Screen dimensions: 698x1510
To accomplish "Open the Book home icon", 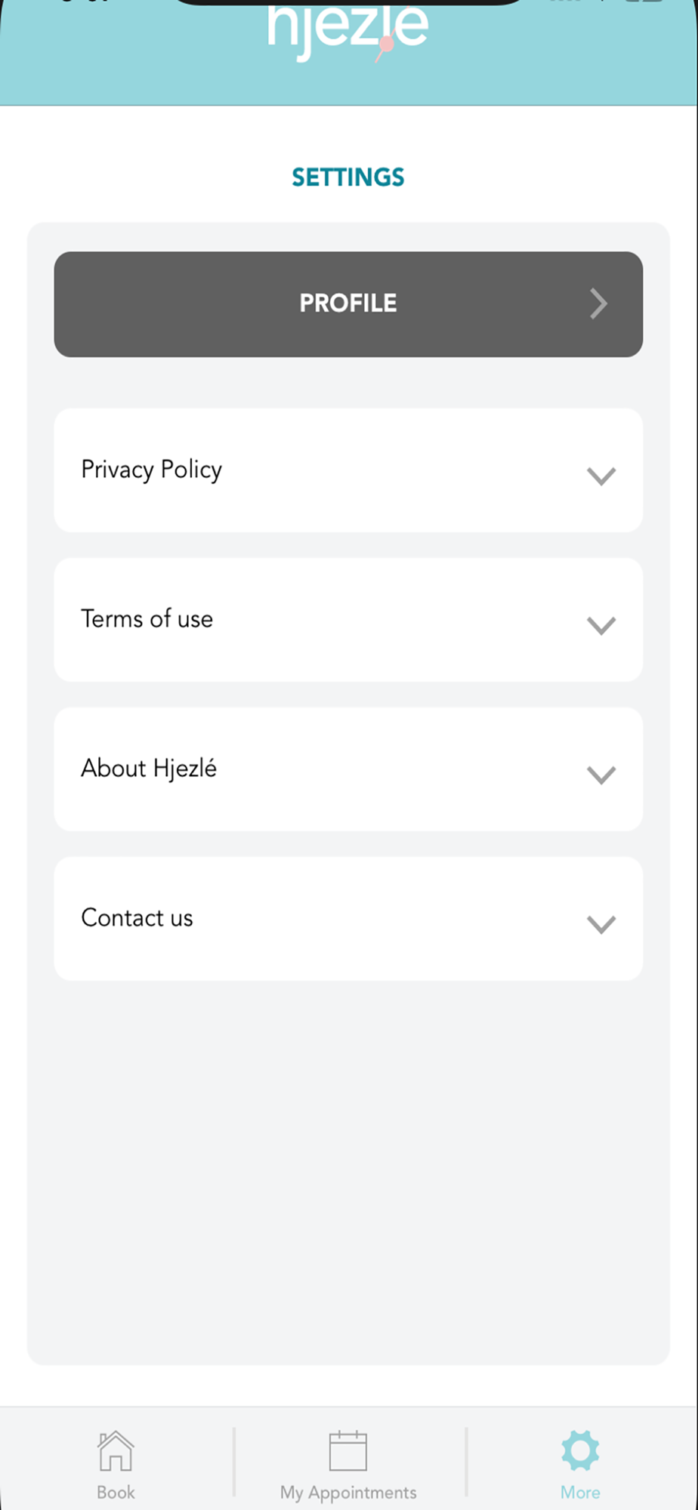I will (116, 1450).
